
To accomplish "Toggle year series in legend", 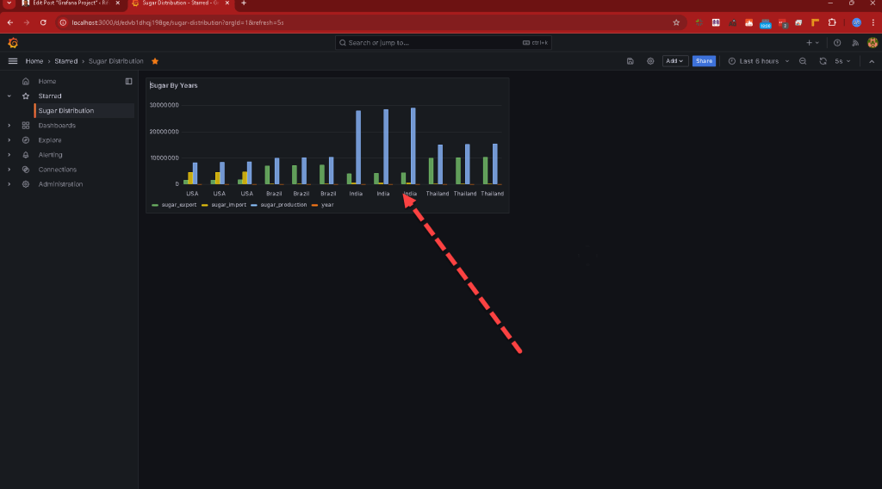I will (x=326, y=205).
